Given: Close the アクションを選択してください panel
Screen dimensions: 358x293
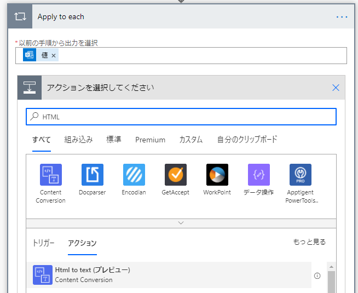Looking at the screenshot, I should (x=336, y=88).
